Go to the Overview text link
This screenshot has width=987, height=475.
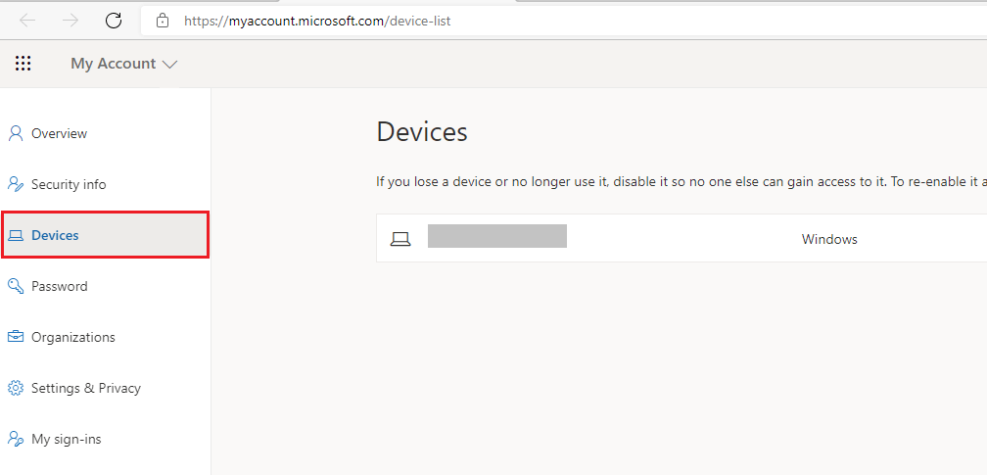[59, 133]
